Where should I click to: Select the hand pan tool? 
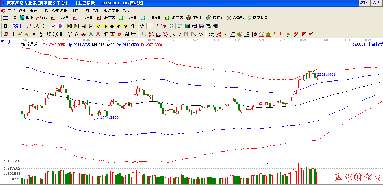pyautogui.click(x=142, y=26)
